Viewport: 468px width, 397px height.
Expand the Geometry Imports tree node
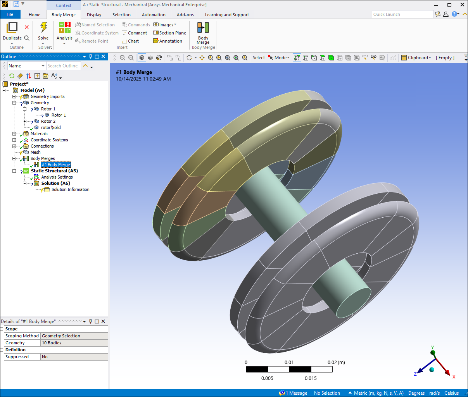pos(14,97)
